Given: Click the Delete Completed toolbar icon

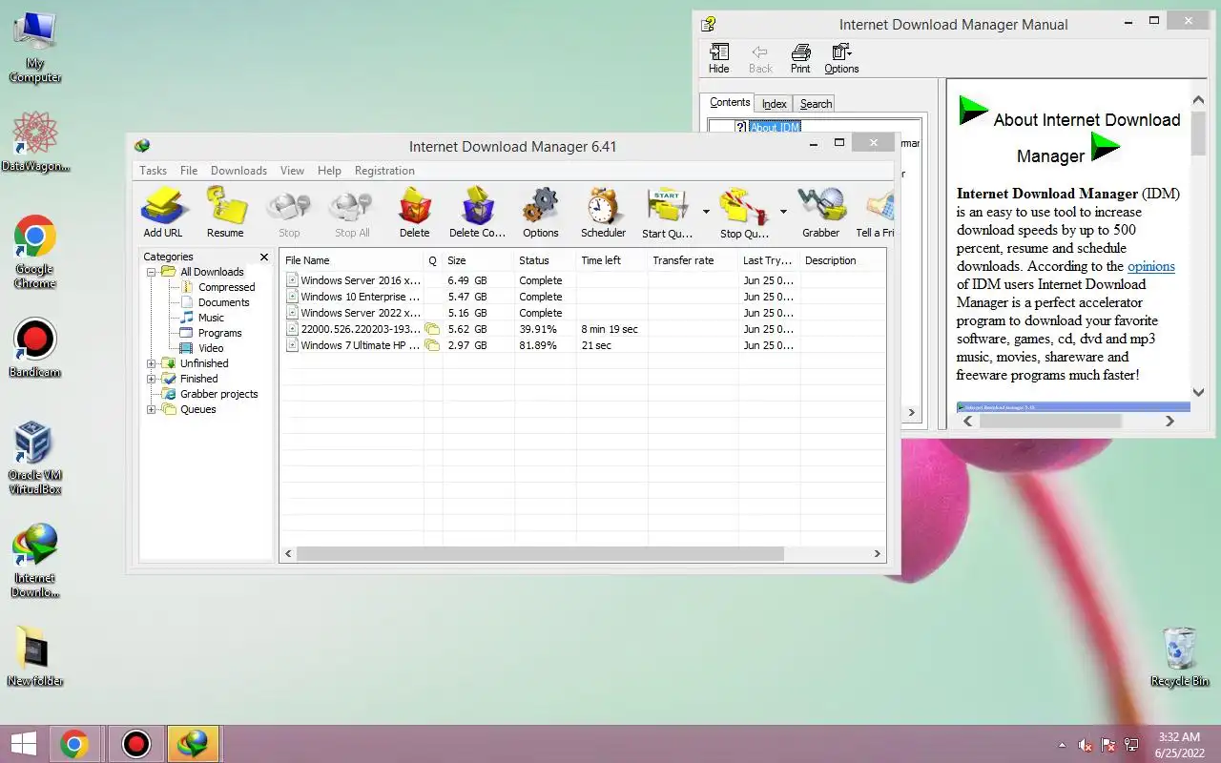Looking at the screenshot, I should (x=477, y=212).
